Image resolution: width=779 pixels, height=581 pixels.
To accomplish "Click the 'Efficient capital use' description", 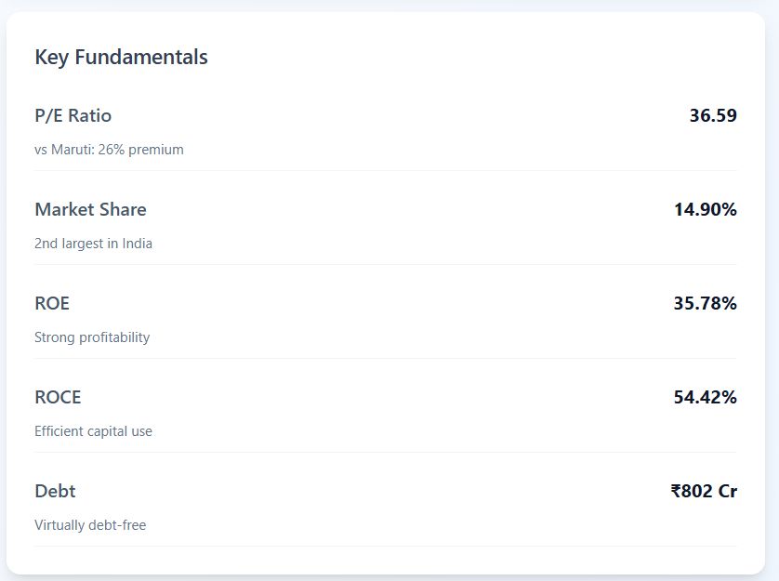I will click(93, 431).
